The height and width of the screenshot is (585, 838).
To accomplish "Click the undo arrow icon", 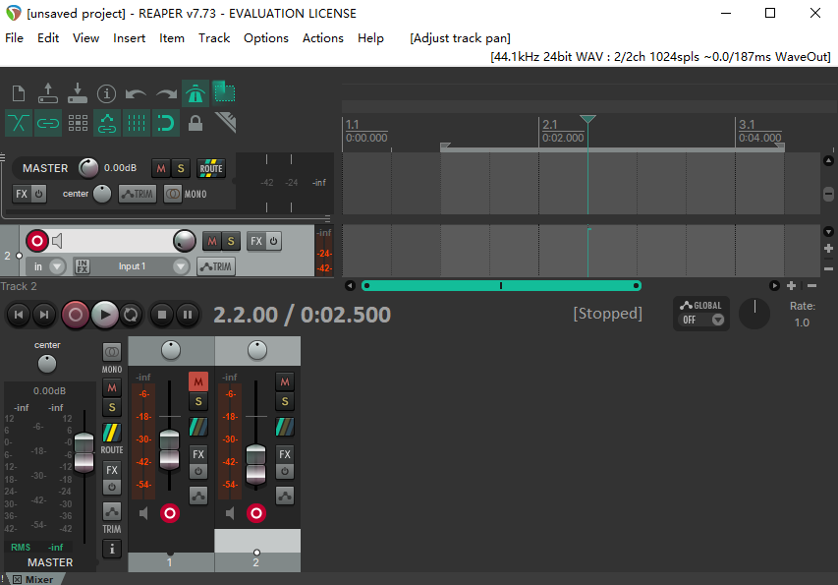I will coord(136,93).
